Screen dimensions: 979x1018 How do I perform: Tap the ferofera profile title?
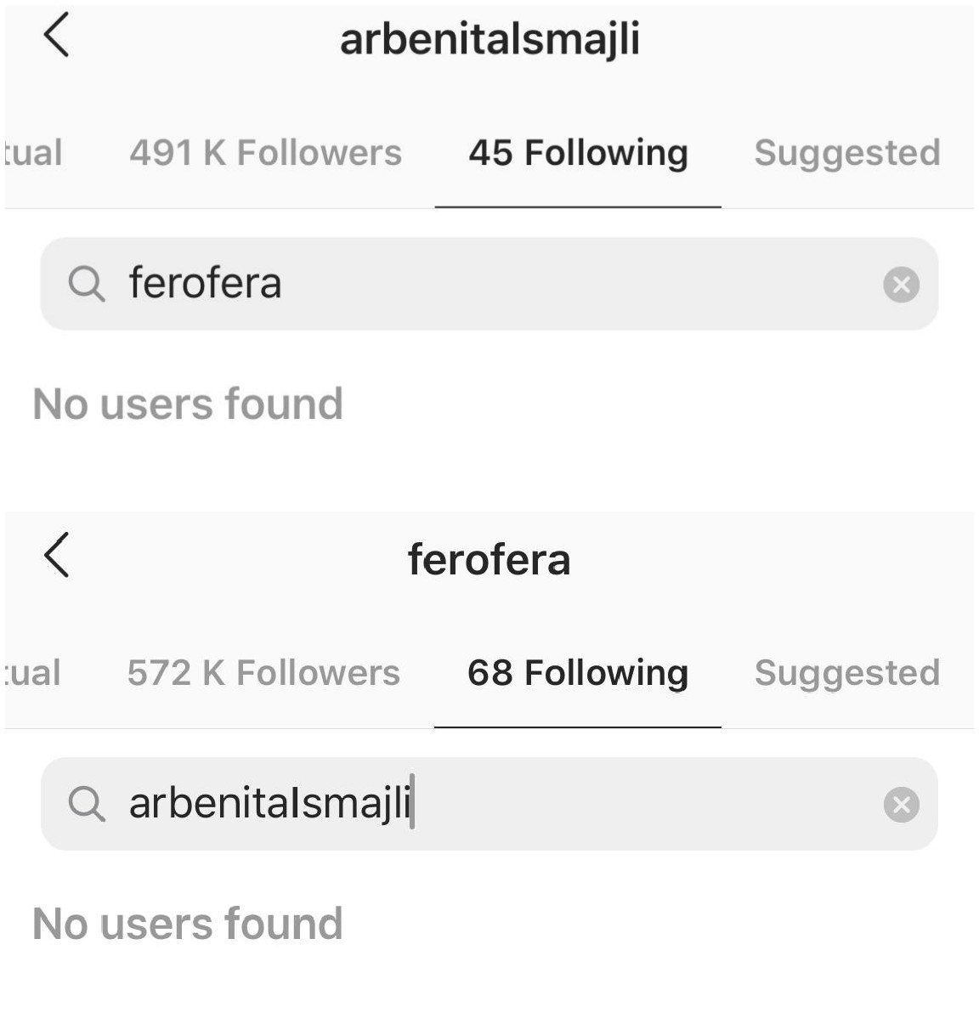point(489,560)
